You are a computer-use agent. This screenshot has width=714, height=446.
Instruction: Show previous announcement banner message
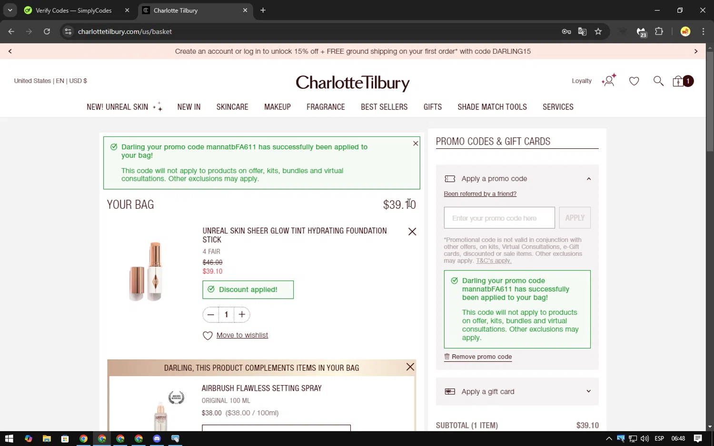(x=10, y=51)
